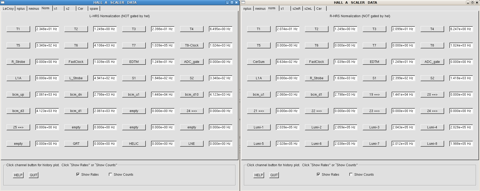Click the 25 ==> channel button in the left window
This screenshot has width=480, height=191.
coord(18,127)
